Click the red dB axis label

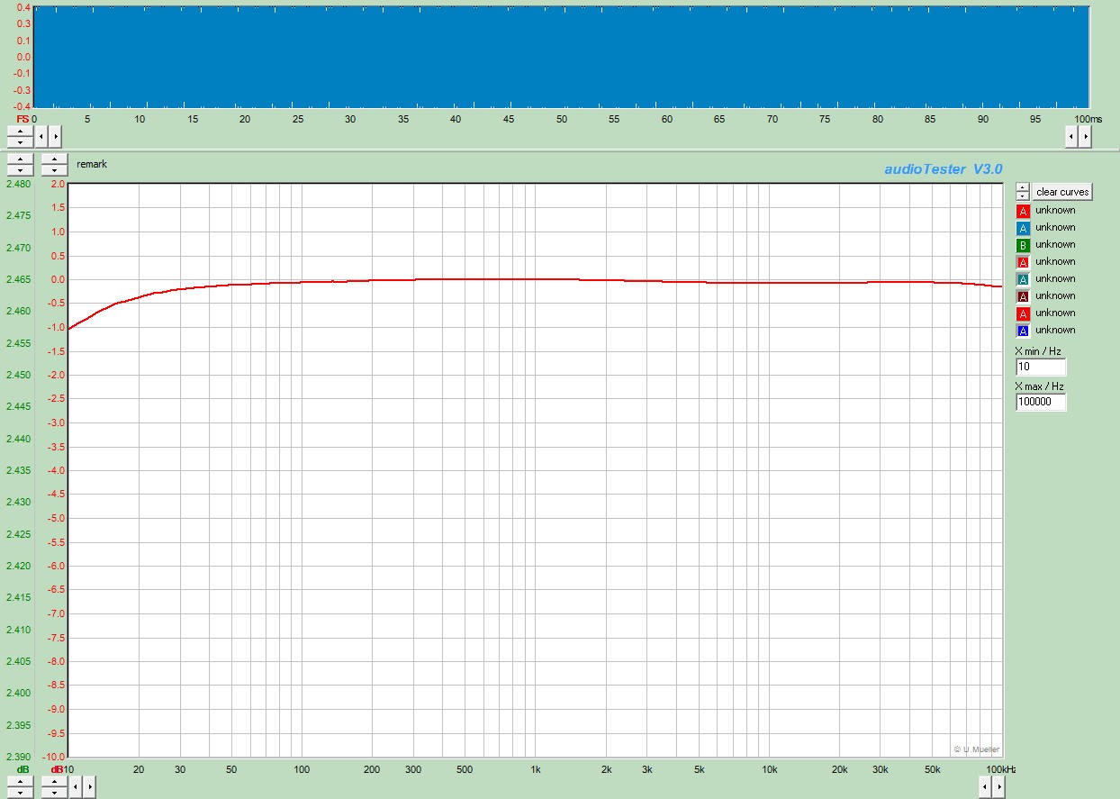(x=57, y=769)
